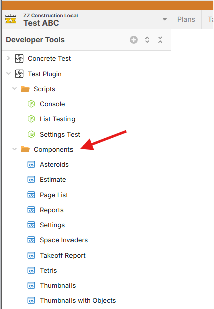
Task: Click the component icon beside Tetris
Action: coord(31,270)
